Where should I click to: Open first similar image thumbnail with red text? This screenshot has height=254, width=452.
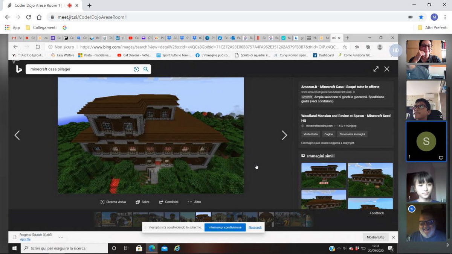coord(324,175)
